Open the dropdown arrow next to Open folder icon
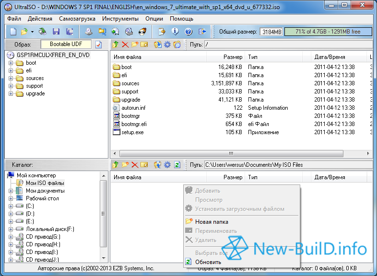The image size is (377, 276). click(32, 32)
